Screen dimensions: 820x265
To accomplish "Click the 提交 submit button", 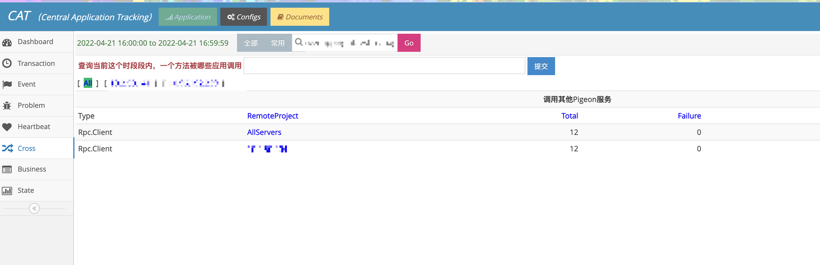I will click(541, 66).
